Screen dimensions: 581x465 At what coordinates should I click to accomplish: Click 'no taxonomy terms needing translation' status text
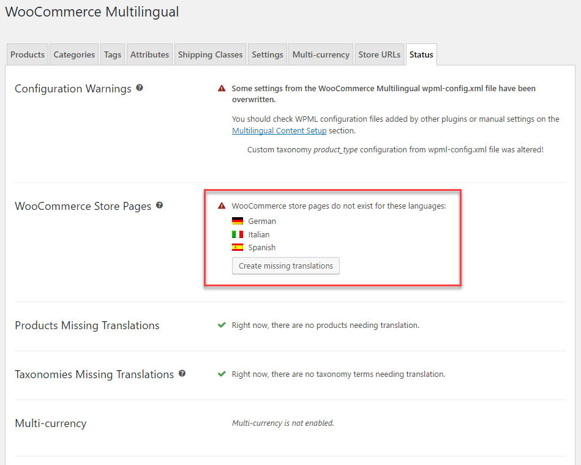(x=339, y=374)
